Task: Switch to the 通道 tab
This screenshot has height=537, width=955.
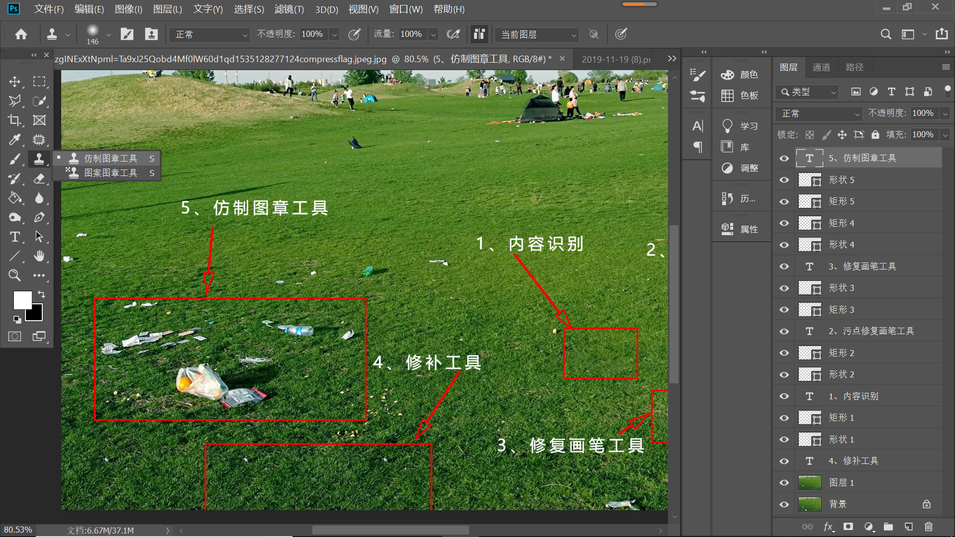Action: [821, 67]
